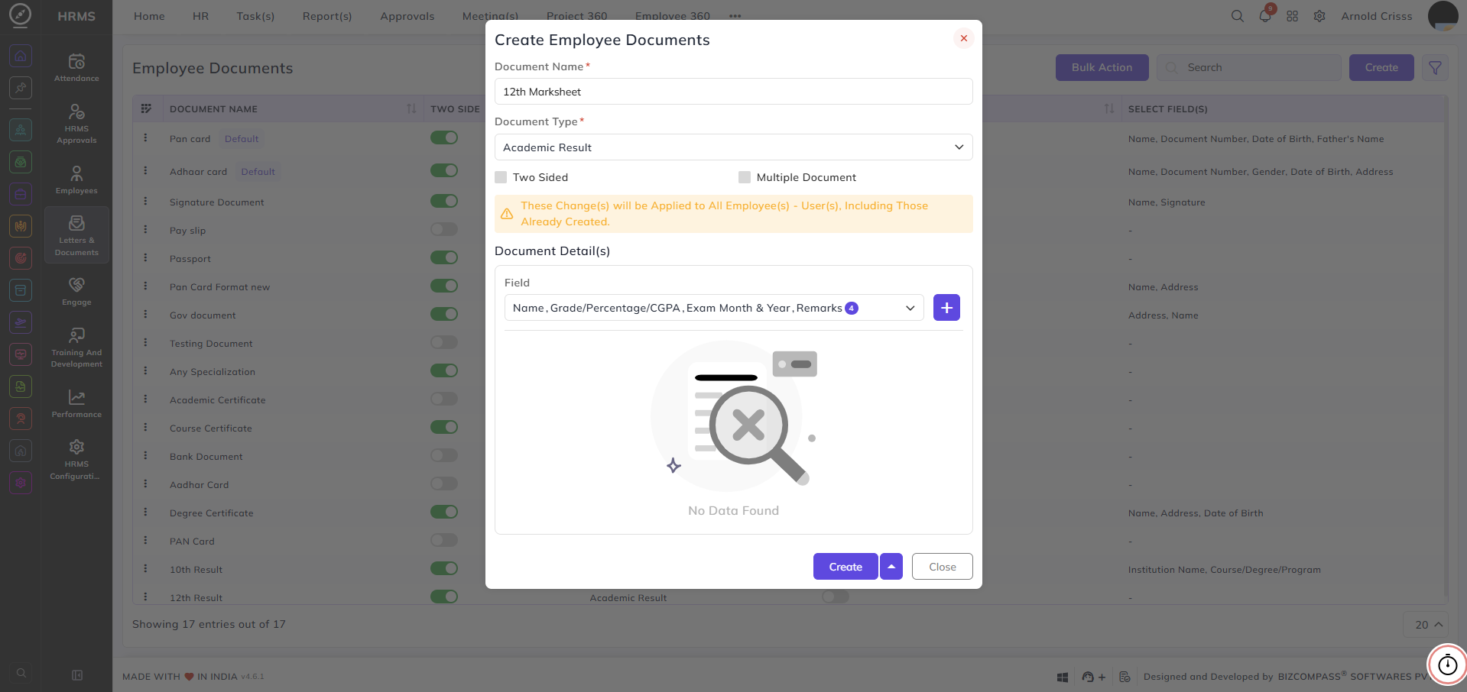Open the Home menu
The width and height of the screenshot is (1467, 692).
coord(149,16)
